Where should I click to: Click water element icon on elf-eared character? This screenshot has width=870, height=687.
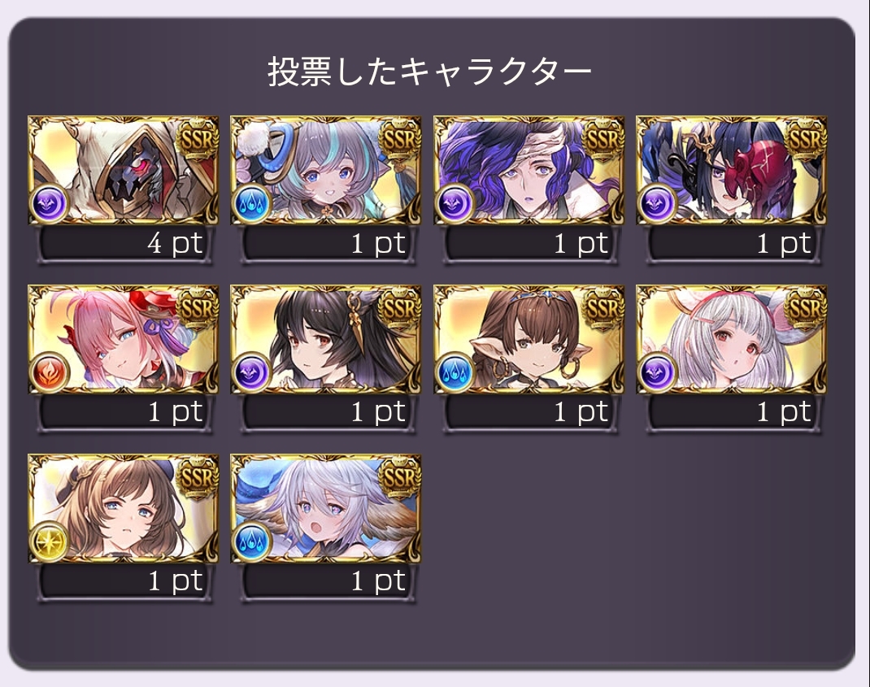[455, 372]
